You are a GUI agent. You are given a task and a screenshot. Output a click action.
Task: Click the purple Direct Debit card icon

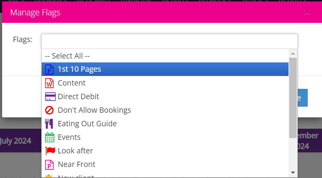coord(50,97)
